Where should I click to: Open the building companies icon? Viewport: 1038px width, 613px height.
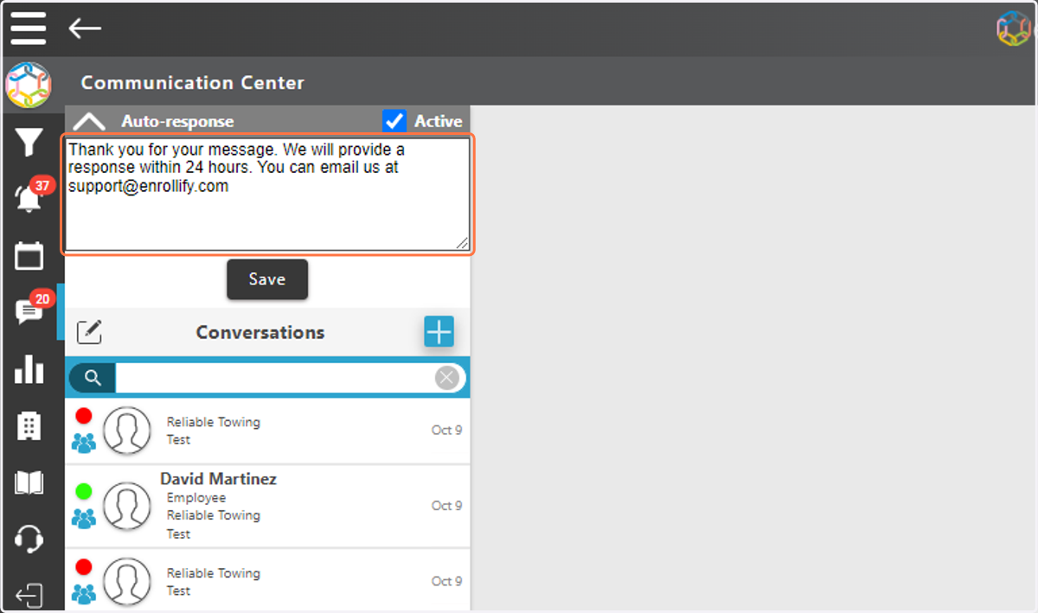[29, 425]
